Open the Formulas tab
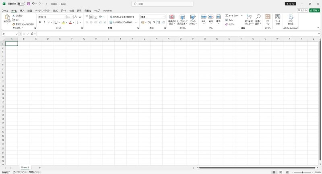 56,11
